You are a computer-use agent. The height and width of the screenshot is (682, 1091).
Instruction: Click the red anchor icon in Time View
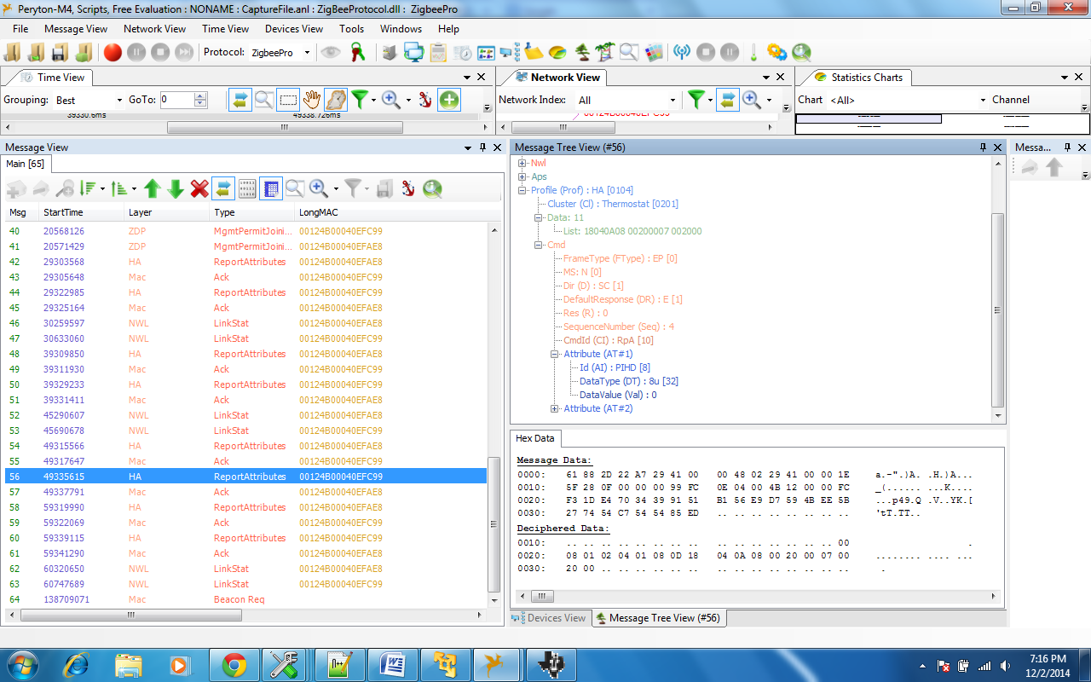tap(424, 100)
